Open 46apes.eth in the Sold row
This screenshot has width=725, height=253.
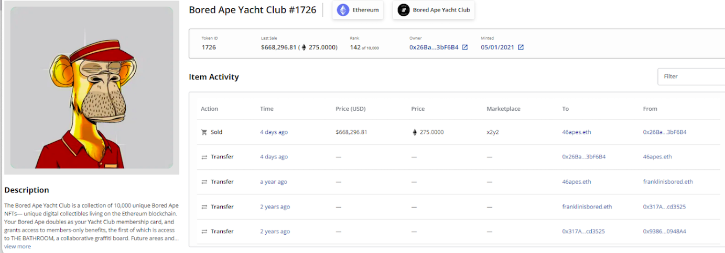(576, 132)
